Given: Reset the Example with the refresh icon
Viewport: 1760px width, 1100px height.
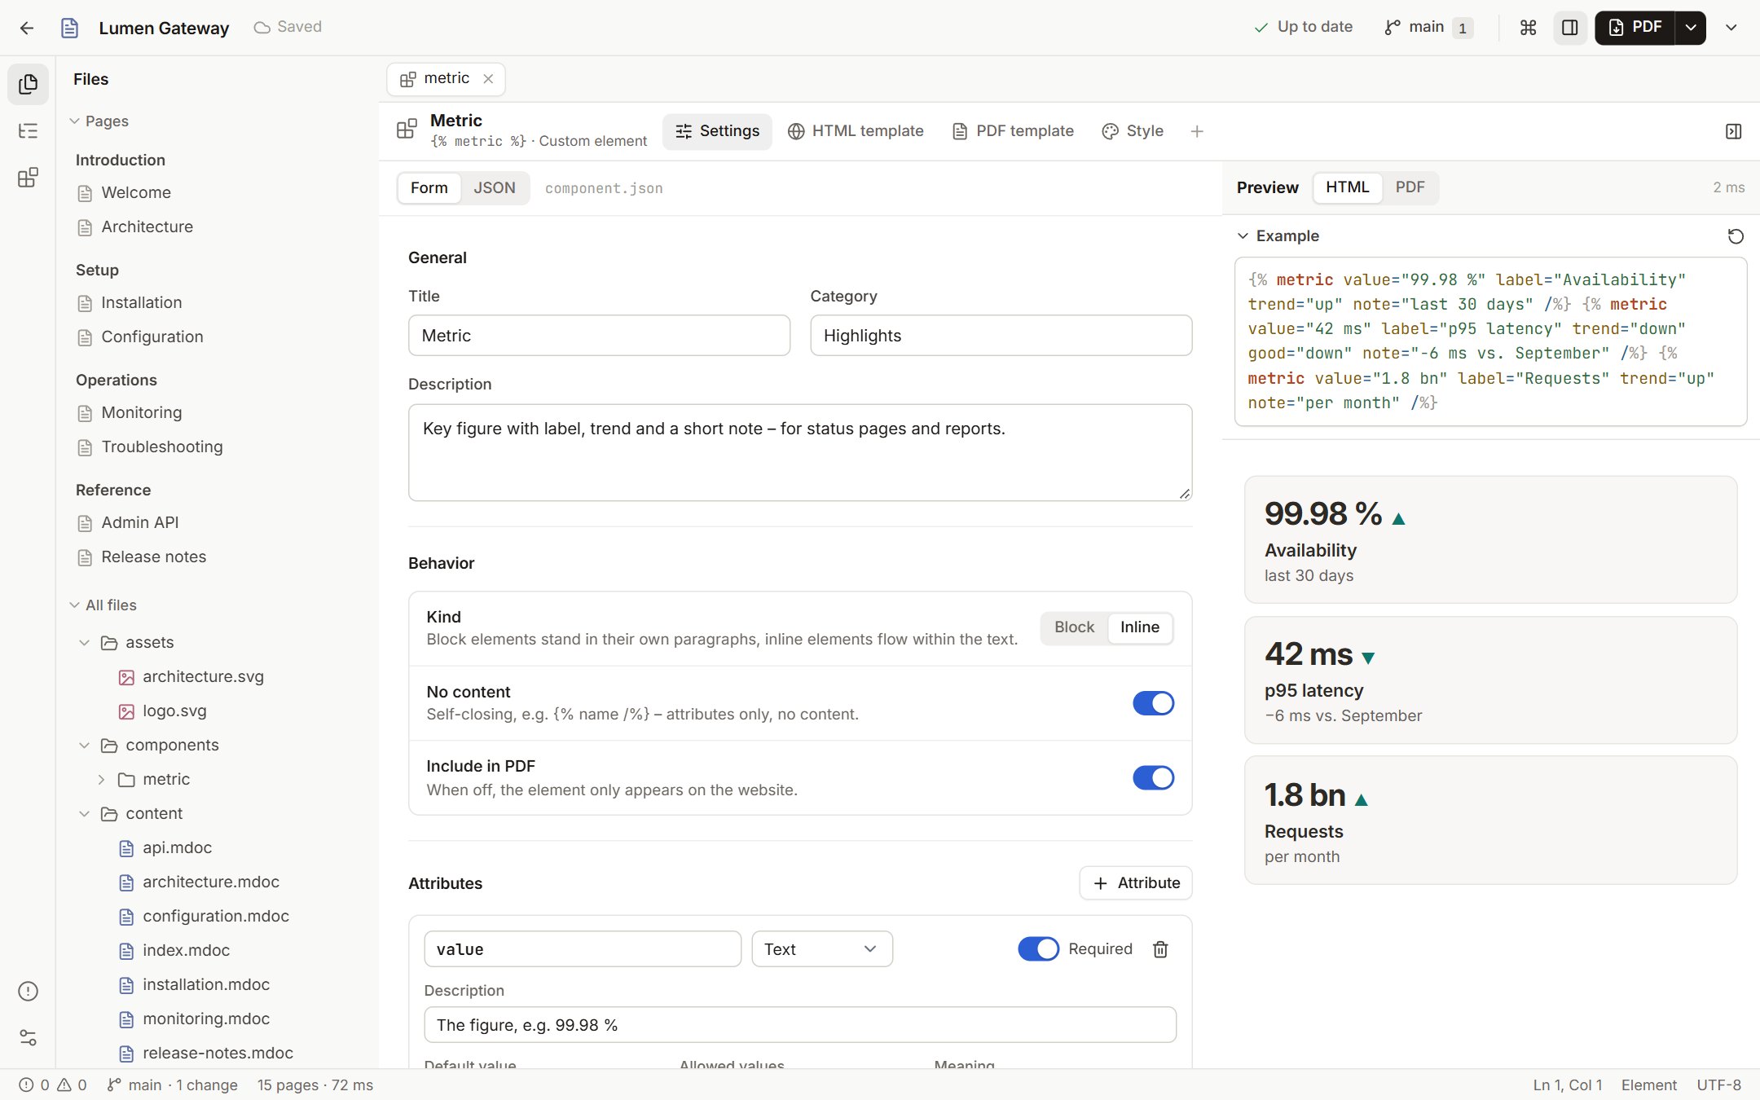Looking at the screenshot, I should click(1736, 236).
